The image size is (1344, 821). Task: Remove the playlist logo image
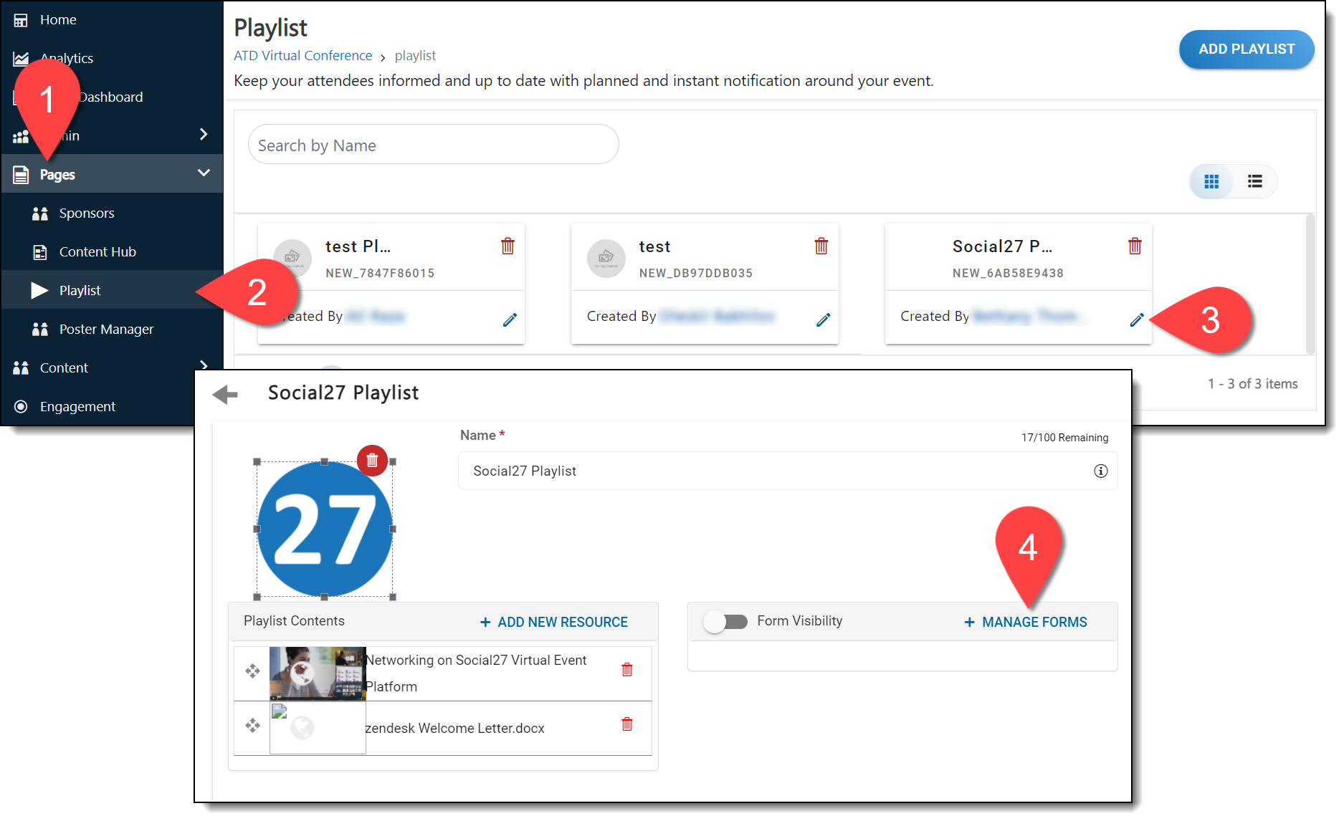coord(372,461)
